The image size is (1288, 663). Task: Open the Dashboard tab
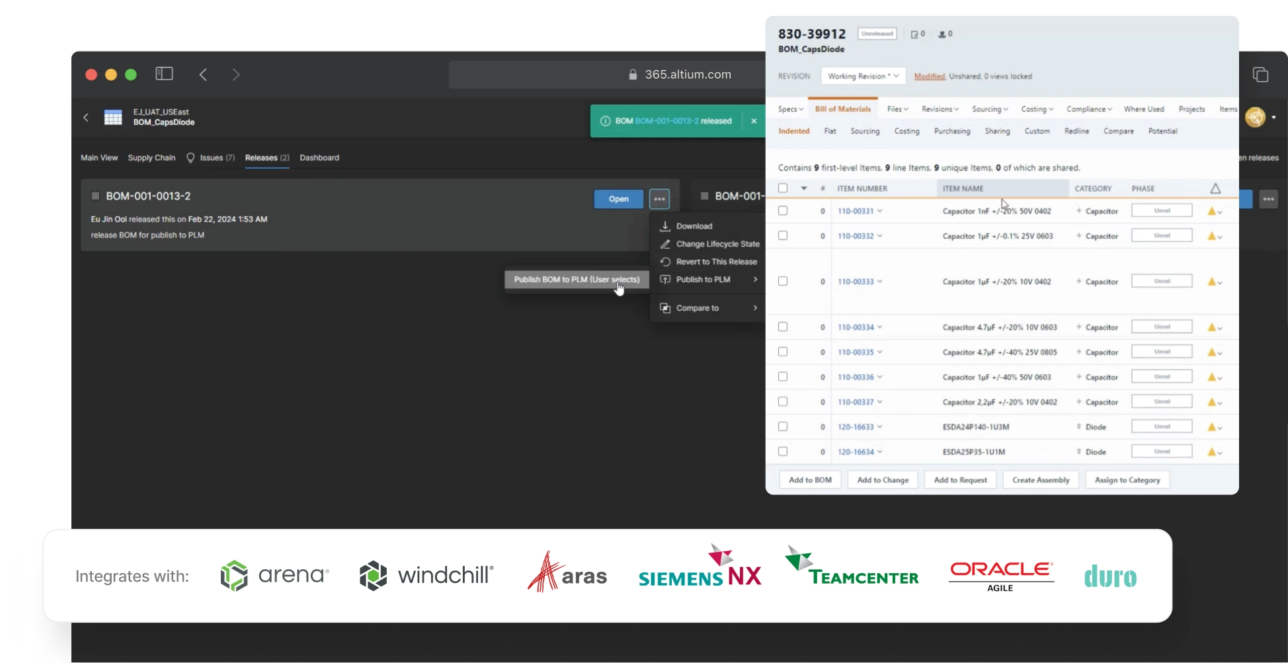click(319, 158)
